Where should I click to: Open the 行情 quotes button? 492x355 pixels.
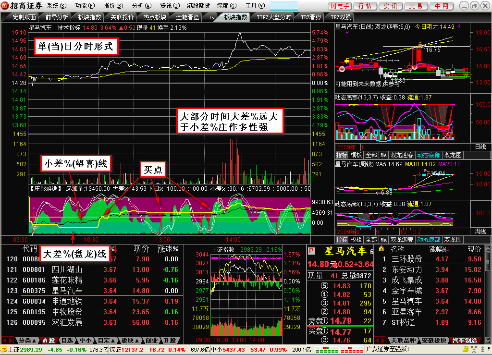365,6
